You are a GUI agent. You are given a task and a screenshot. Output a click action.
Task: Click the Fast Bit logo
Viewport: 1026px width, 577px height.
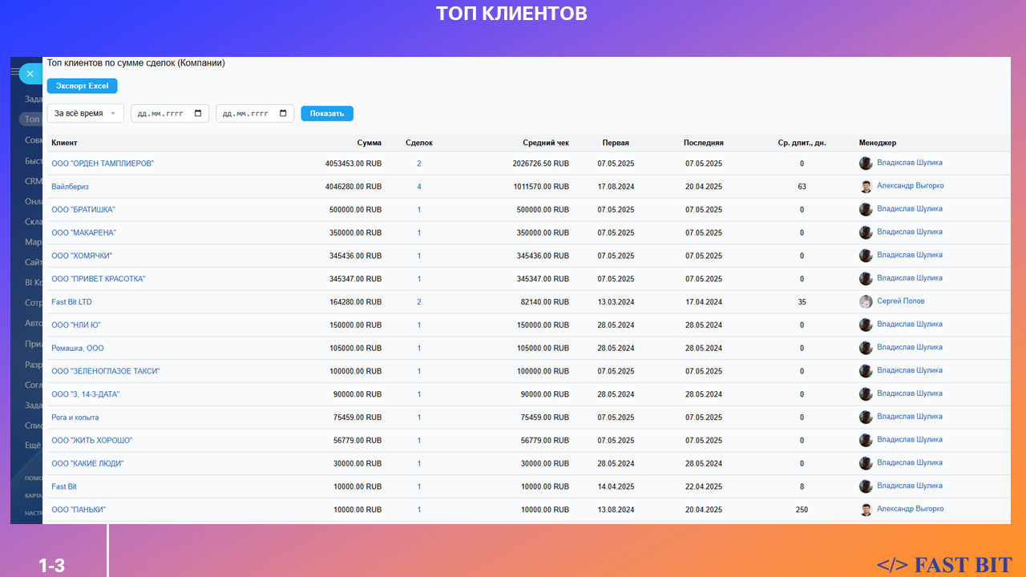[x=944, y=564]
